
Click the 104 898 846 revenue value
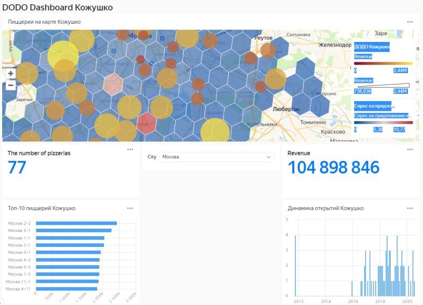334,167
